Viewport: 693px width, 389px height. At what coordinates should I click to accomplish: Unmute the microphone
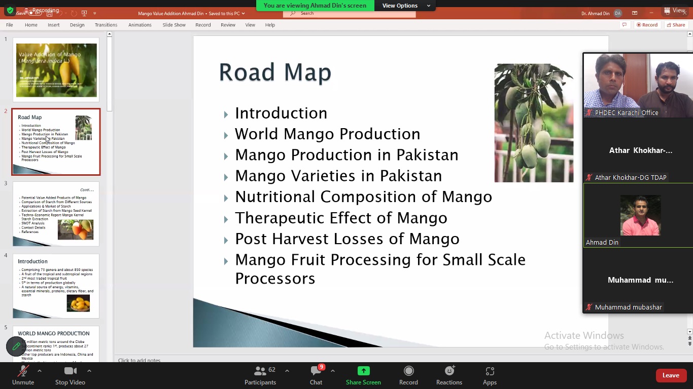23,375
